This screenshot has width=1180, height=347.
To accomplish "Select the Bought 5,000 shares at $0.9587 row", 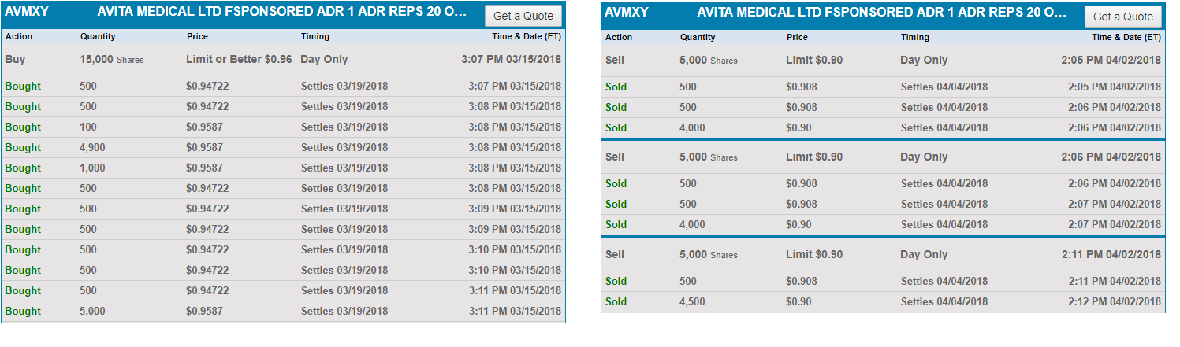I will (284, 311).
